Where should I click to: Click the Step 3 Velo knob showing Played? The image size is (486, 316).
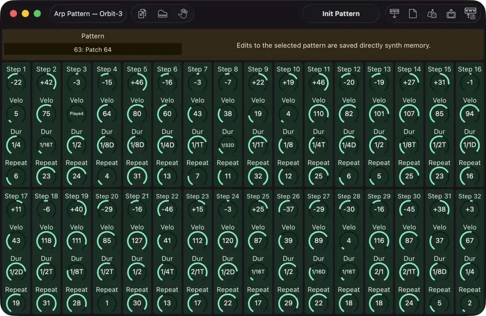click(77, 113)
